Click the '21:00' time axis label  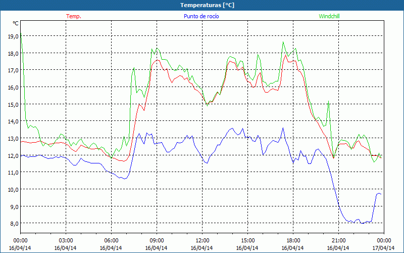pos(338,241)
